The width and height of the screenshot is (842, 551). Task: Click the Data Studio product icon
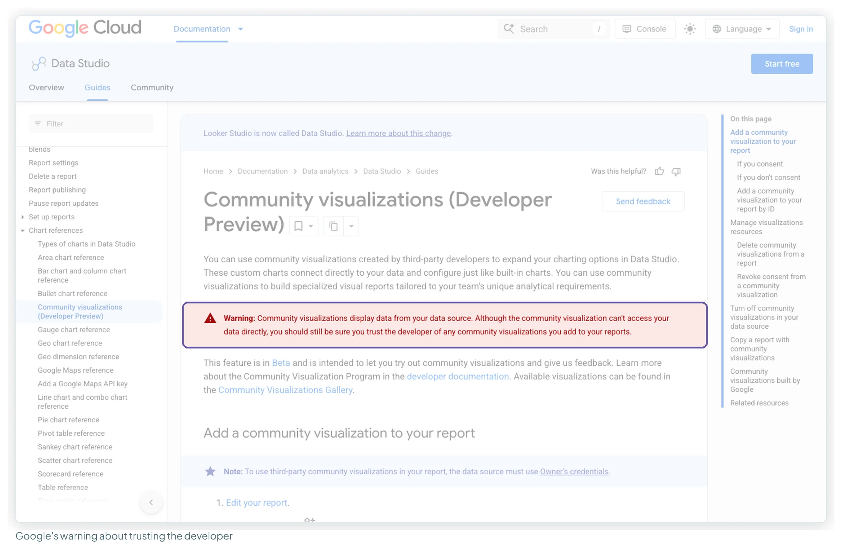pos(39,64)
